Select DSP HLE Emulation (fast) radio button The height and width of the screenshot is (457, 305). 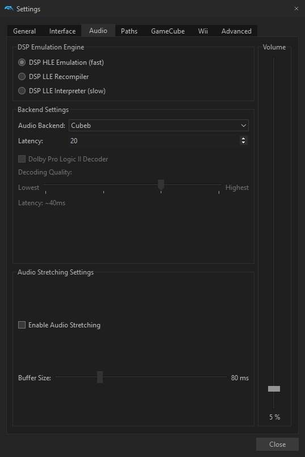[x=22, y=63]
